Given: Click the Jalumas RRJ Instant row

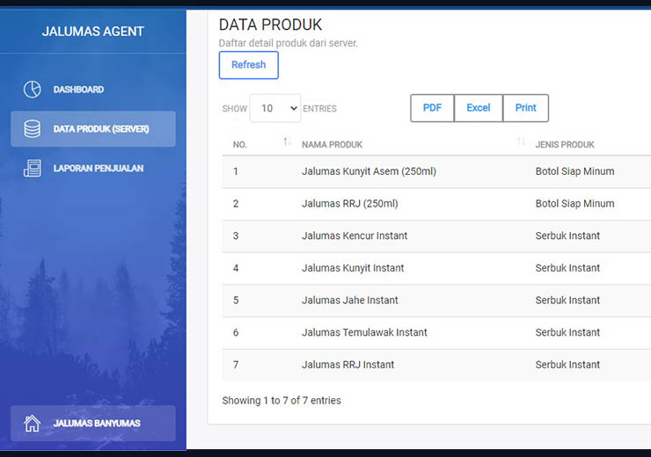Looking at the screenshot, I should click(347, 365).
